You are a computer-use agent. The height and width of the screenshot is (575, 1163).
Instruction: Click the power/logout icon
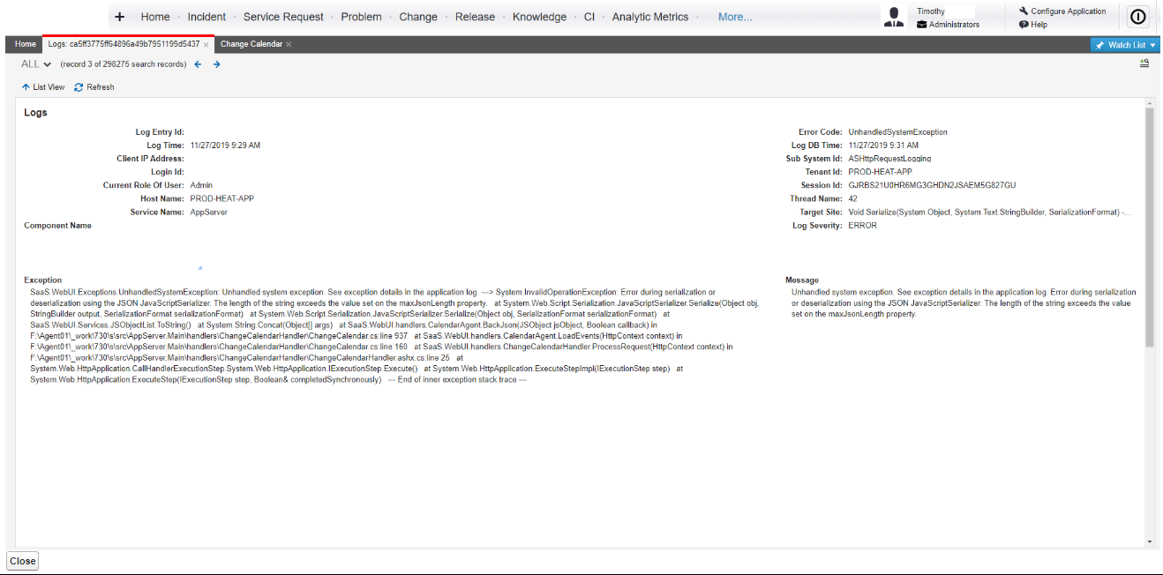tap(1137, 16)
